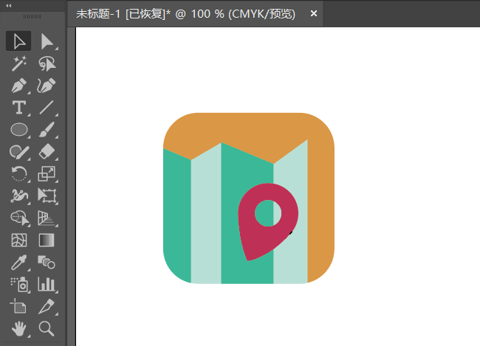Image resolution: width=480 pixels, height=346 pixels.
Task: Select the Line Segment tool
Action: 47,108
